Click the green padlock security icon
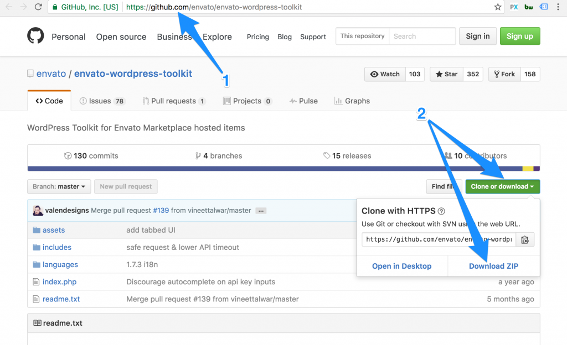This screenshot has width=567, height=345. 55,7
